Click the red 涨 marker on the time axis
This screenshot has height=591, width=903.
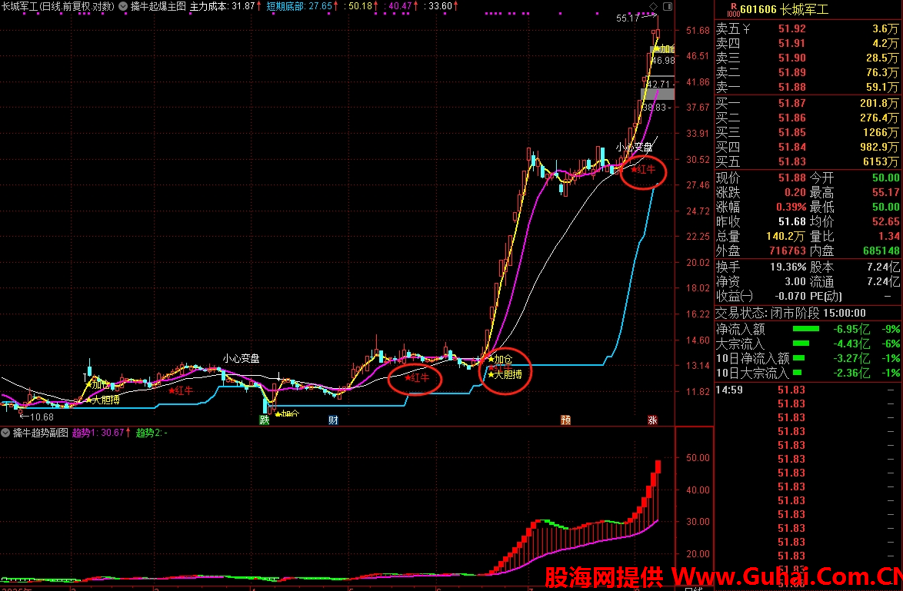(652, 420)
